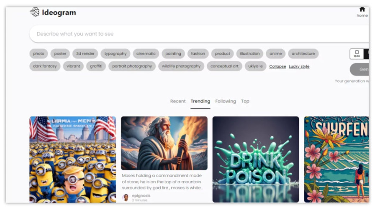
Task: Toggle the fashion style tag
Action: [x=198, y=54]
